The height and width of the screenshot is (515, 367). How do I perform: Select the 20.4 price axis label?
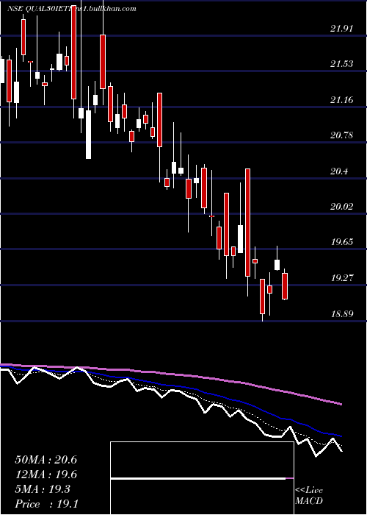[339, 171]
